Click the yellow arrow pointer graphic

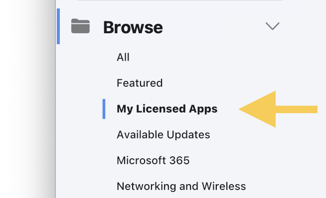(278, 109)
